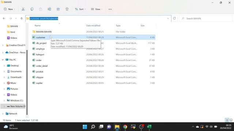Open the See more ellipsis menu
The height and width of the screenshot is (131, 234).
coord(110,9)
